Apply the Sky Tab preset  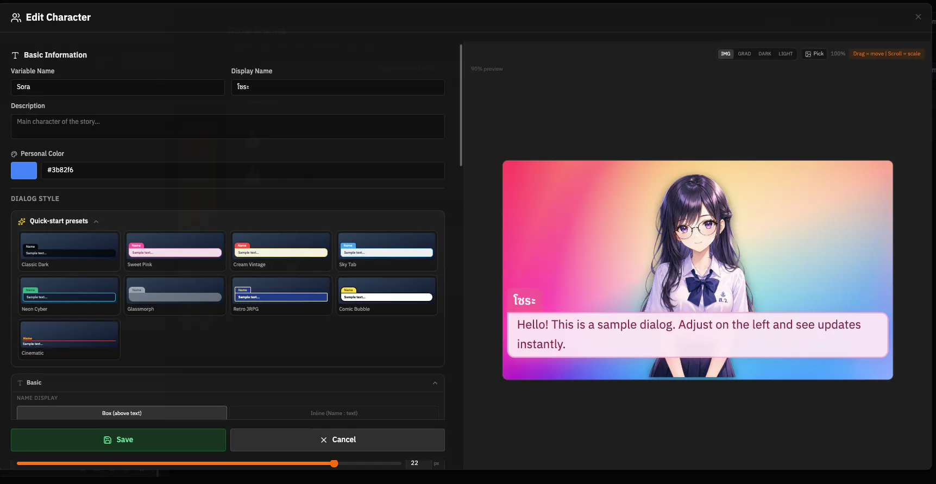pos(387,251)
